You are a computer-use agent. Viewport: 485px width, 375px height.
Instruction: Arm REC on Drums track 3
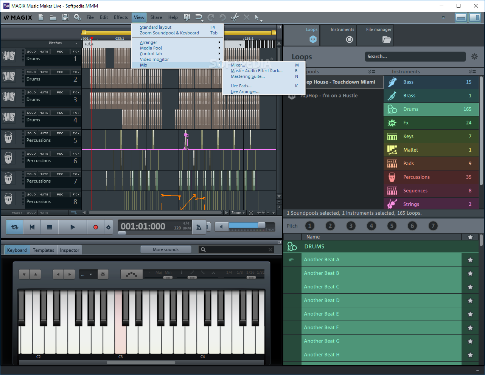(60, 93)
